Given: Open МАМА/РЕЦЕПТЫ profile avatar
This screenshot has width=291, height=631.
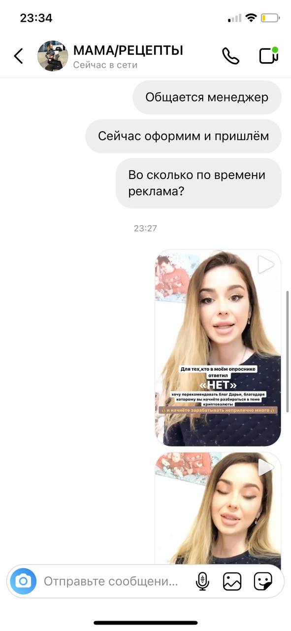Looking at the screenshot, I should point(53,56).
